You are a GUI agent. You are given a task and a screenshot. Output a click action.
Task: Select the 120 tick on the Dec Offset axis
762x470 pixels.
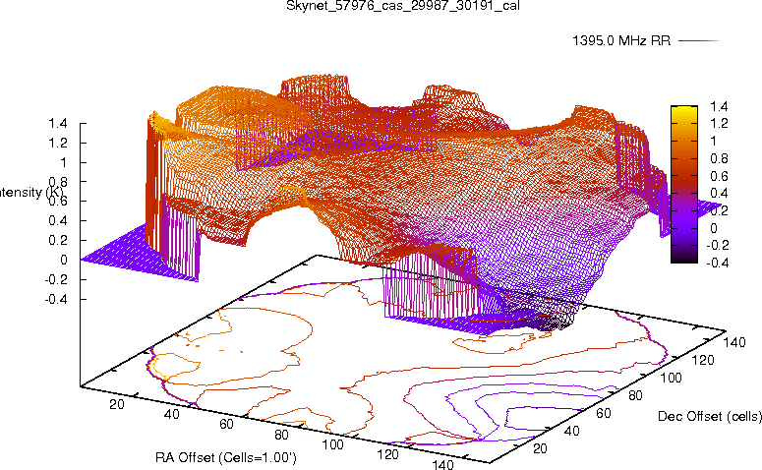(703, 360)
